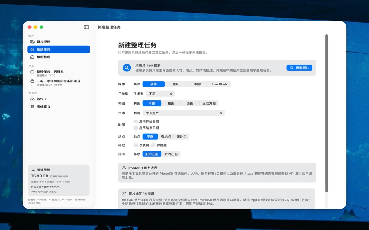Open the 照片授权 sidebar entry

coord(58,42)
